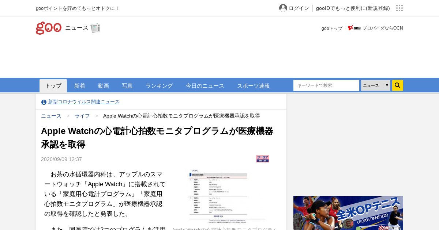This screenshot has width=439, height=230.
Task: Click the yellow search magnifier button
Action: click(x=398, y=85)
